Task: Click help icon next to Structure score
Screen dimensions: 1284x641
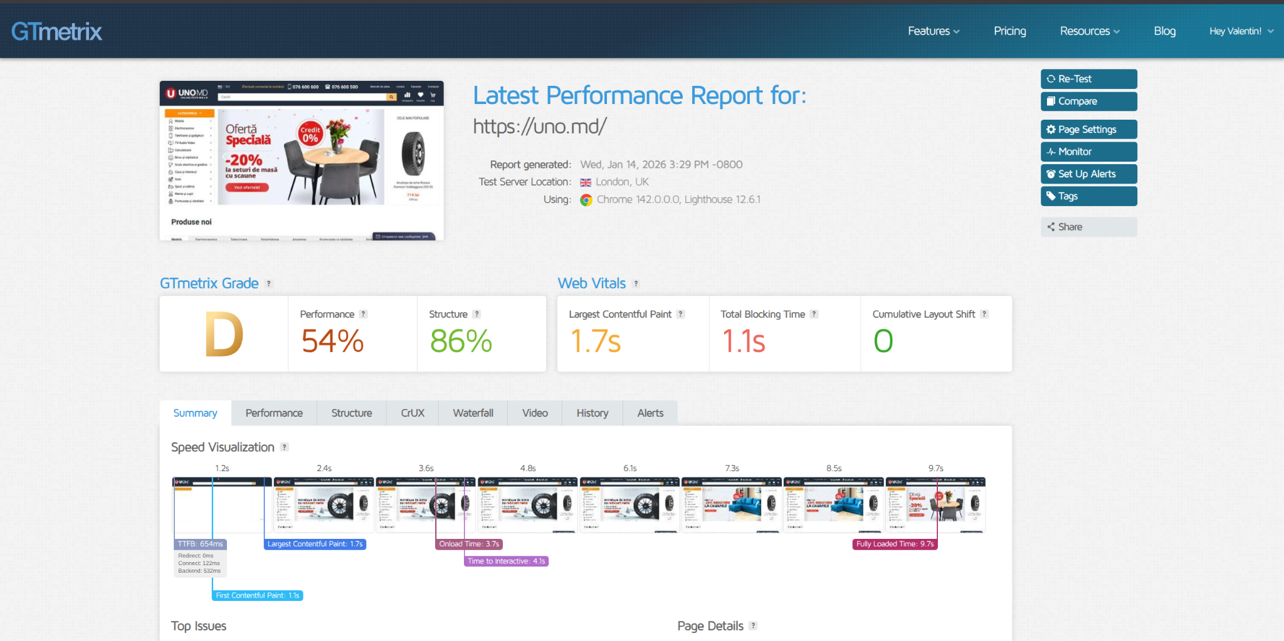Action: 476,315
